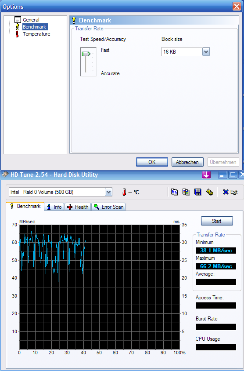
Task: Open the Block size dropdown
Action: (206, 52)
